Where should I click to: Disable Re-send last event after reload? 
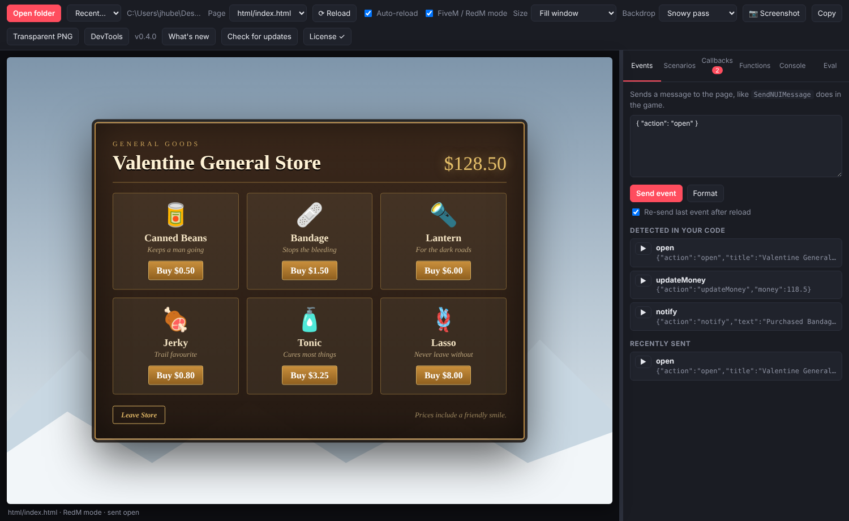[636, 212]
